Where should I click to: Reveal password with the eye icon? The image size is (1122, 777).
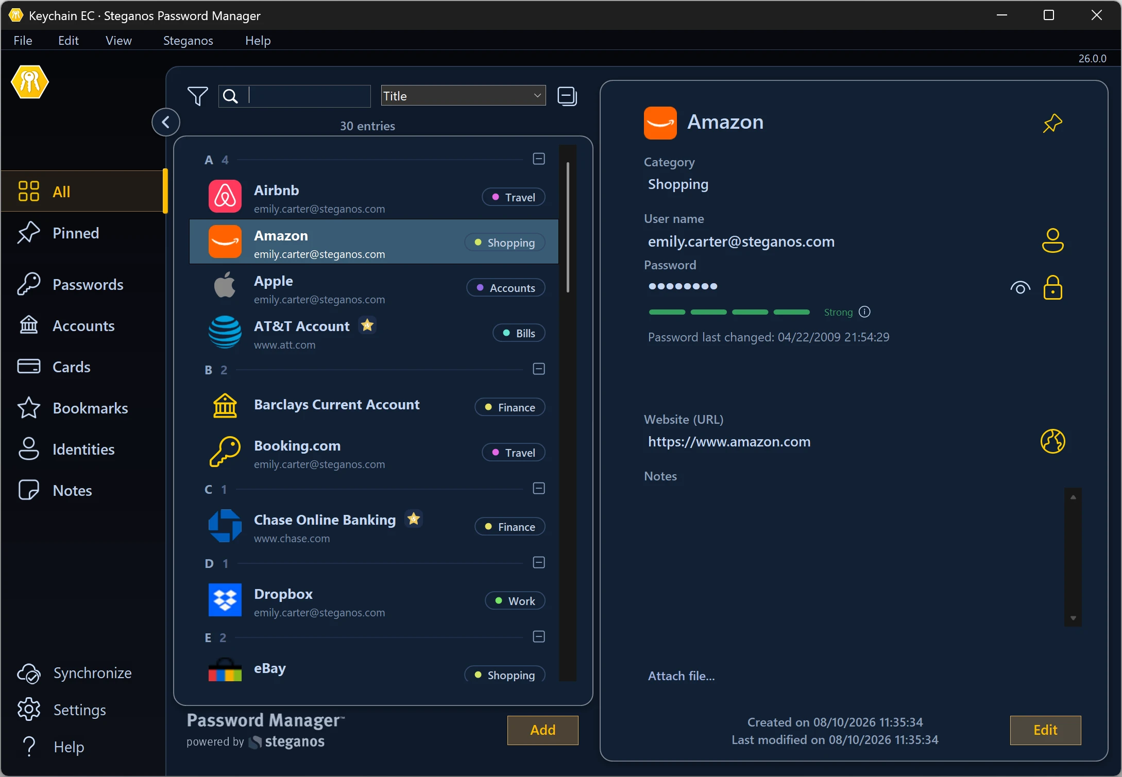[1021, 287]
